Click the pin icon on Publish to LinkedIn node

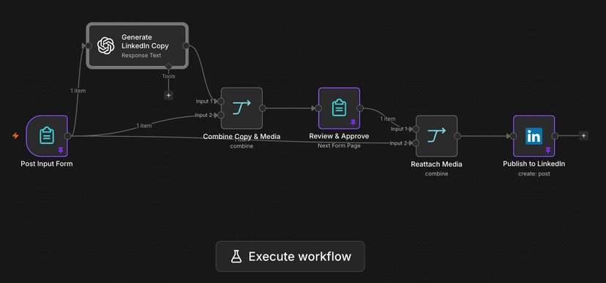point(547,150)
